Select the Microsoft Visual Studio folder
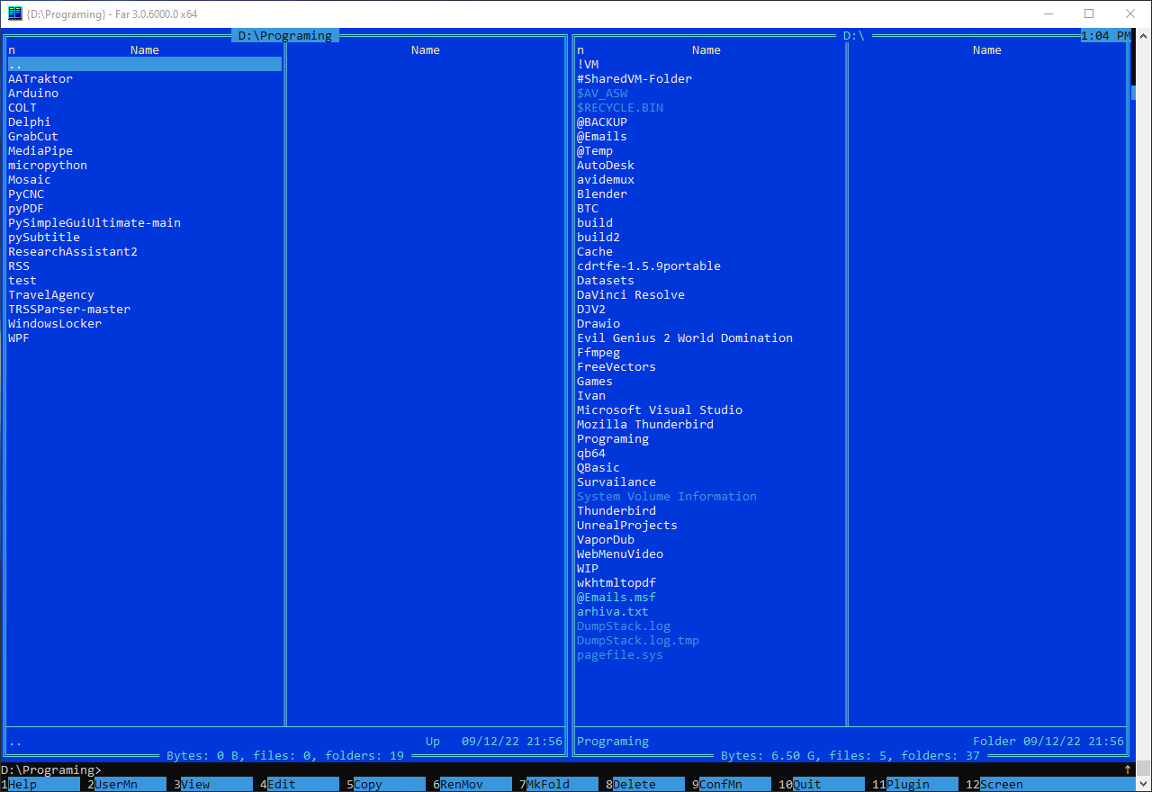The image size is (1152, 792). (660, 409)
